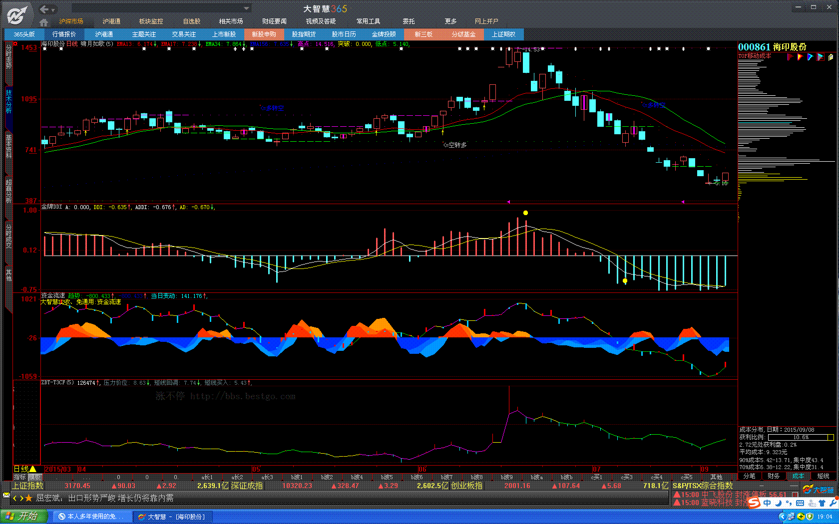The width and height of the screenshot is (839, 524).
Task: Click the 000861 海印股份 stock title
Action: (x=772, y=47)
